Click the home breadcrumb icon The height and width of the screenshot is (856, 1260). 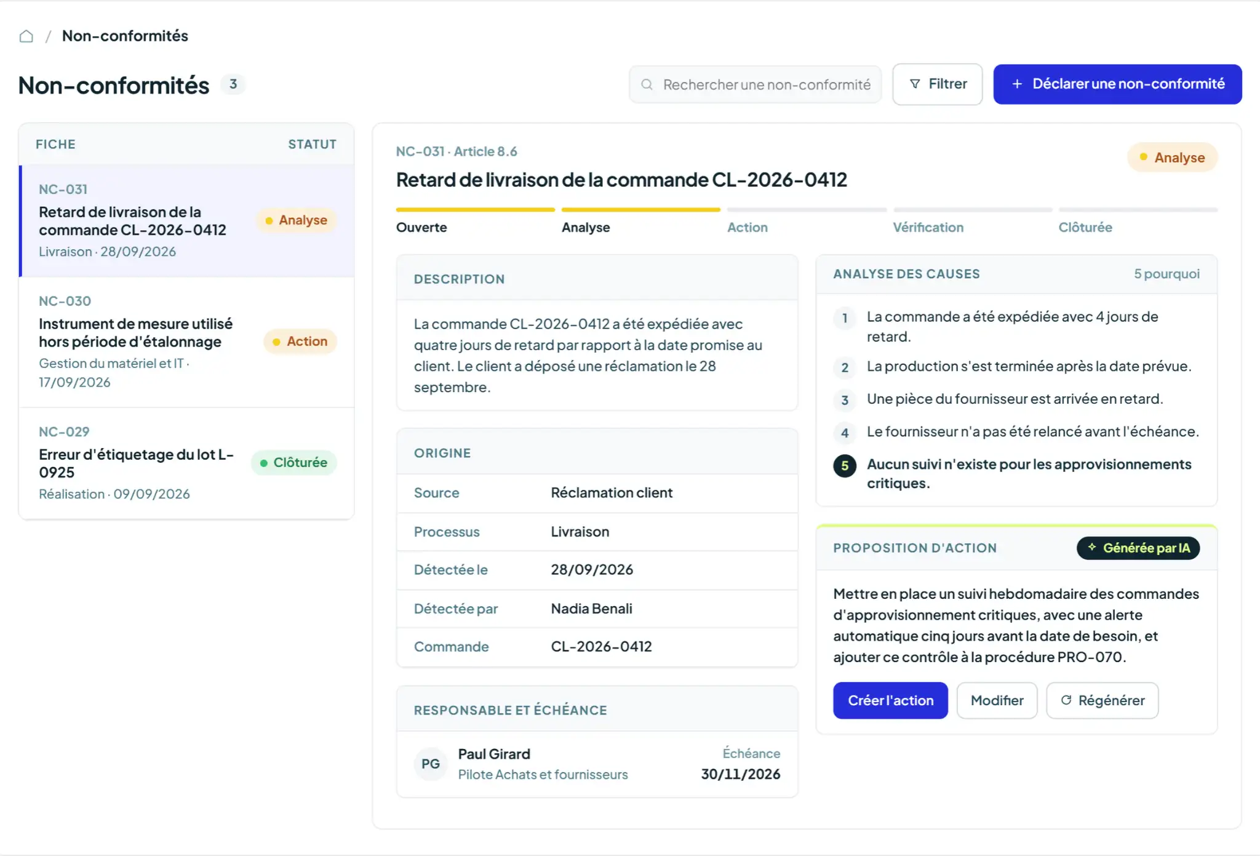pos(26,36)
